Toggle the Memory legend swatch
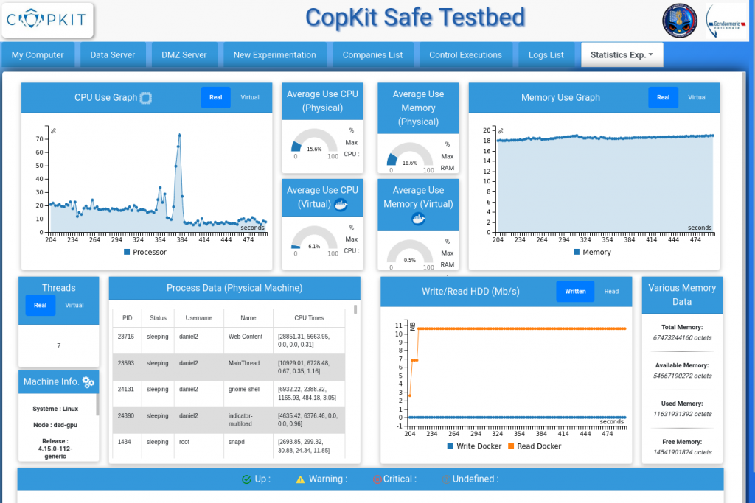Image resolution: width=755 pixels, height=503 pixels. click(577, 252)
